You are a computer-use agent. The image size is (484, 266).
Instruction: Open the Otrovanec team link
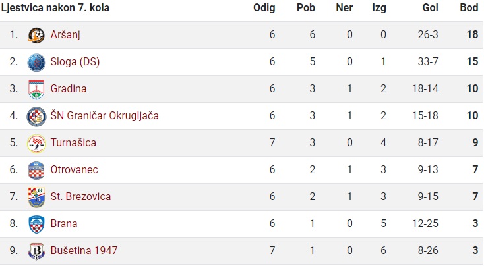[x=74, y=169]
